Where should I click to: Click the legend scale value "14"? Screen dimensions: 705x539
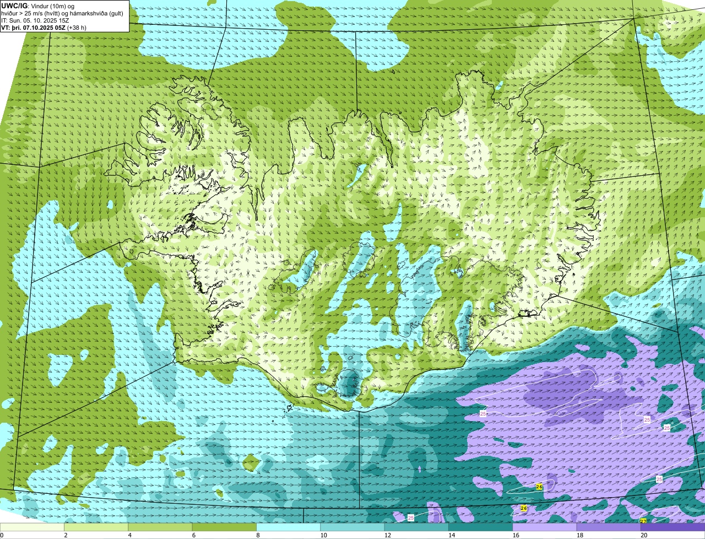(452, 535)
